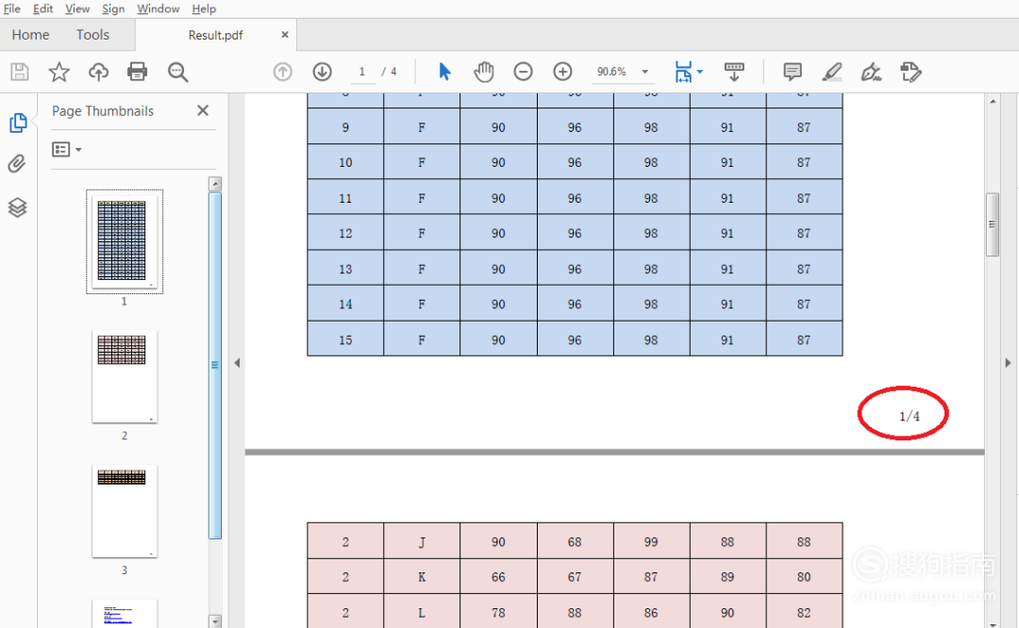
Task: Select page 1 thumbnail
Action: [x=125, y=241]
